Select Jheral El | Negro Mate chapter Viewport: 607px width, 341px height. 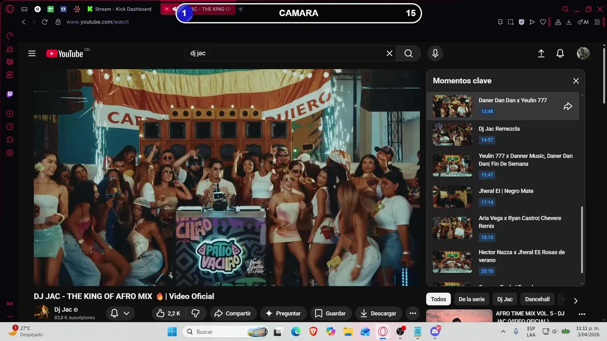[503, 197]
